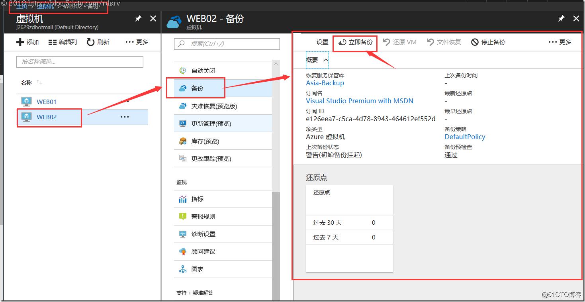Open 更新管理(预览) menu item
Image resolution: width=585 pixels, height=302 pixels.
tap(223, 124)
